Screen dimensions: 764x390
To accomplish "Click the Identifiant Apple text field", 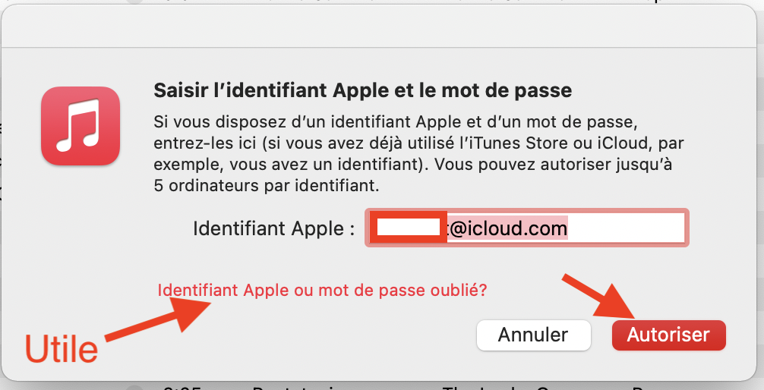I will click(x=527, y=228).
